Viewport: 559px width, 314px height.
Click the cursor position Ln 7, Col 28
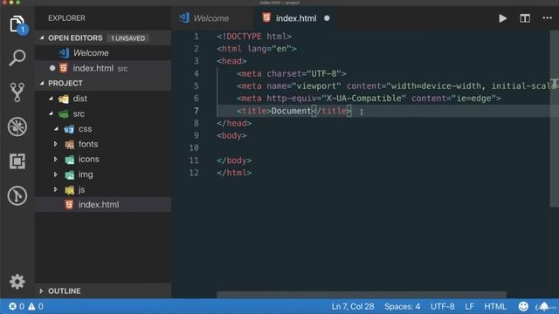coord(353,306)
